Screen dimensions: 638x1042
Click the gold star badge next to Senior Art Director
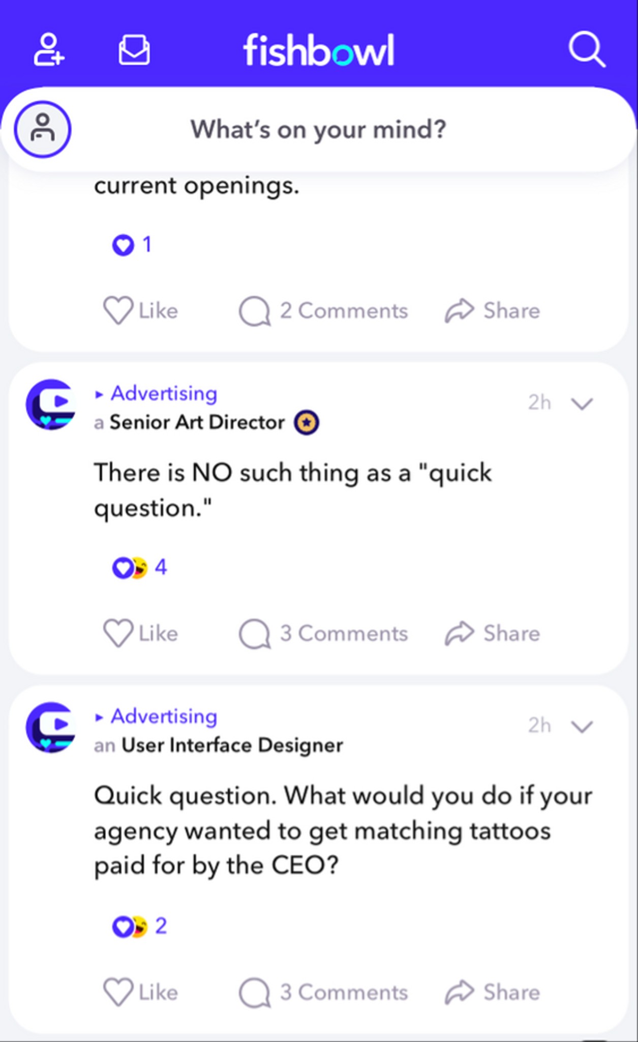pos(307,422)
